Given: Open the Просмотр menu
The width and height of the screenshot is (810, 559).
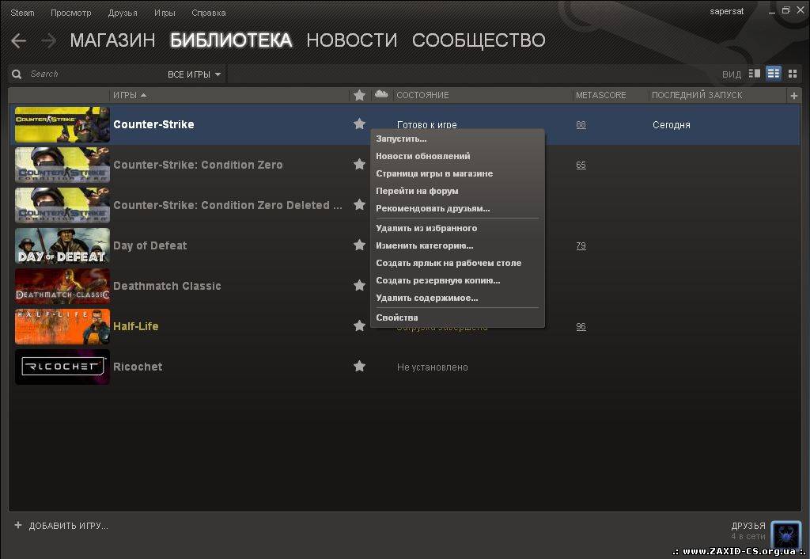Looking at the screenshot, I should [70, 13].
